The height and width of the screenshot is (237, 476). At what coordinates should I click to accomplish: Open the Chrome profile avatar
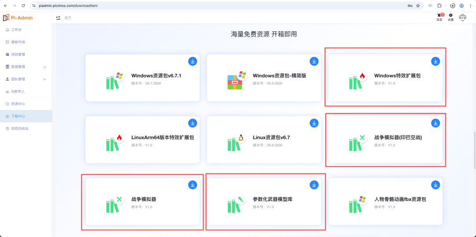click(x=462, y=6)
